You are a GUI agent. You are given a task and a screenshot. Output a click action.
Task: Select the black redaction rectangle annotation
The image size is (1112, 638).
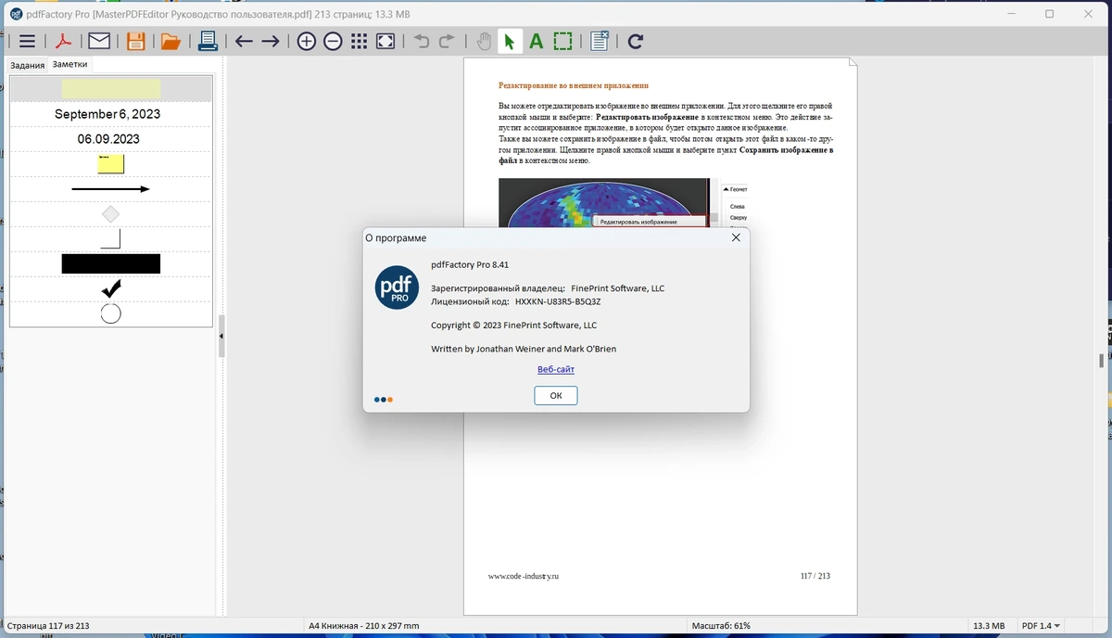[111, 264]
